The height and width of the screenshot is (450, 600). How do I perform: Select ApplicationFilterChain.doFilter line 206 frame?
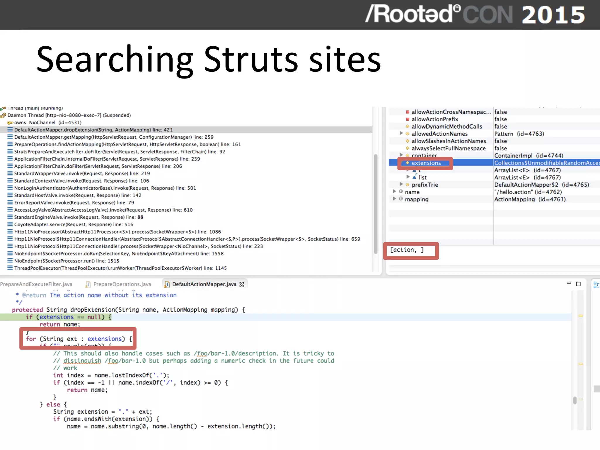coord(98,166)
